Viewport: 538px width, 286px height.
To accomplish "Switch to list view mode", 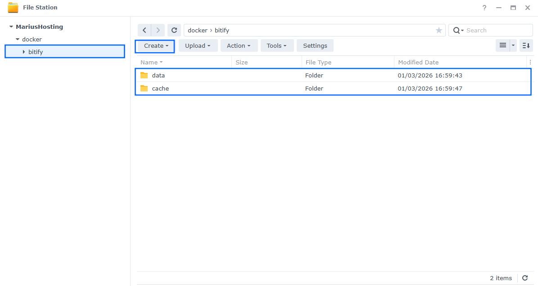I will click(x=503, y=45).
